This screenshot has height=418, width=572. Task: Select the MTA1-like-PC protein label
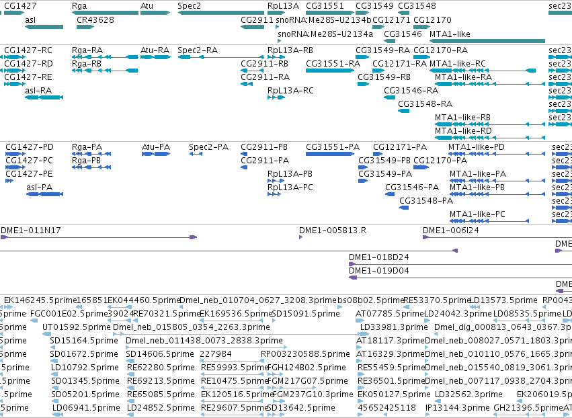(x=477, y=214)
